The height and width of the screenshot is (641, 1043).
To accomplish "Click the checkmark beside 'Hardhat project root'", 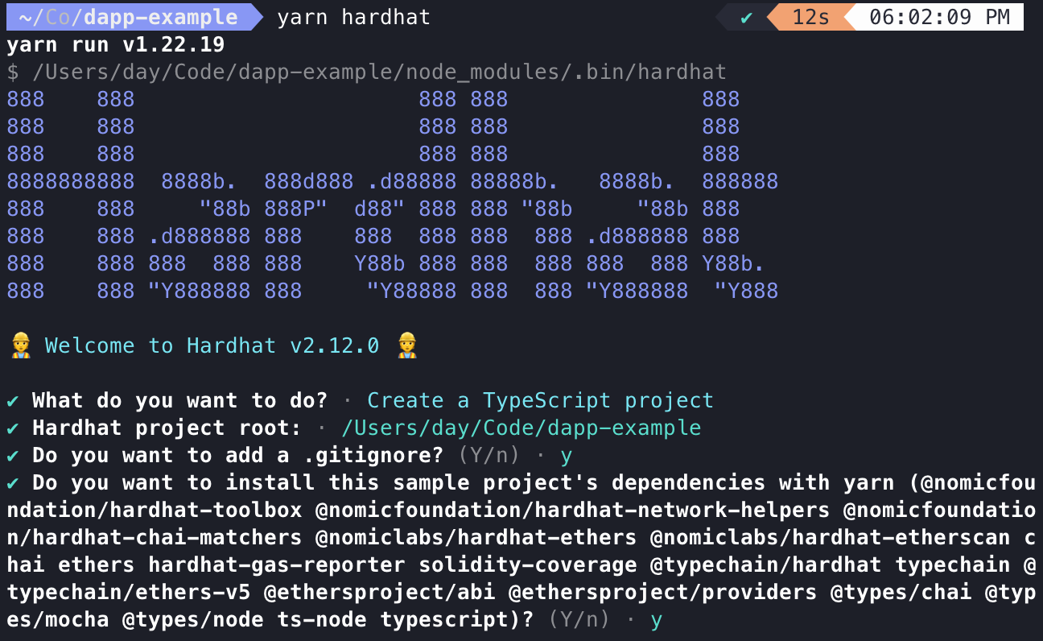I will click(13, 428).
